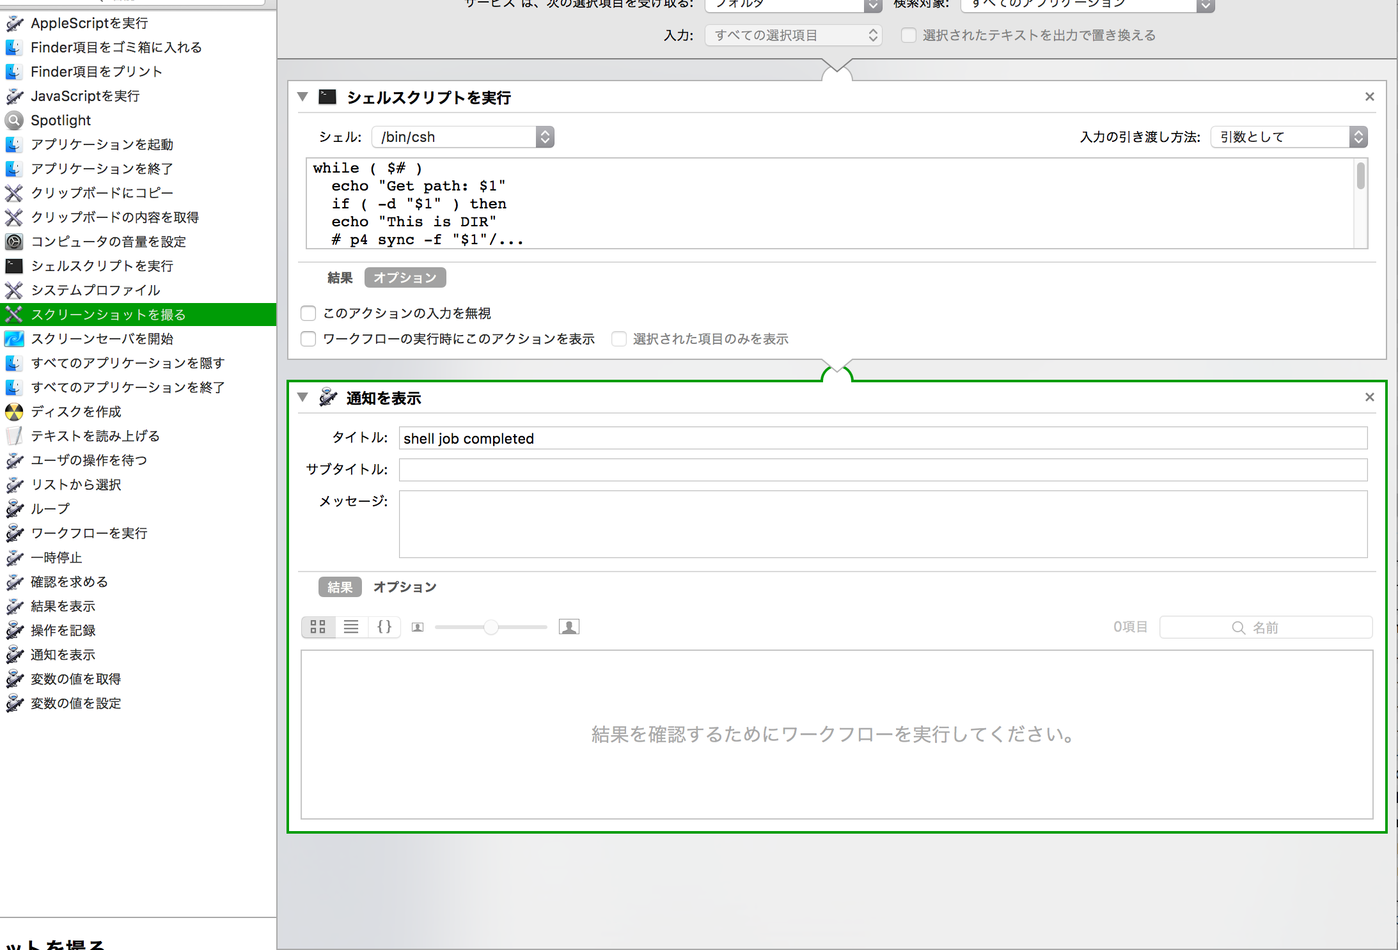1398x950 pixels.
Task: Switch results to icon grid view
Action: click(318, 627)
